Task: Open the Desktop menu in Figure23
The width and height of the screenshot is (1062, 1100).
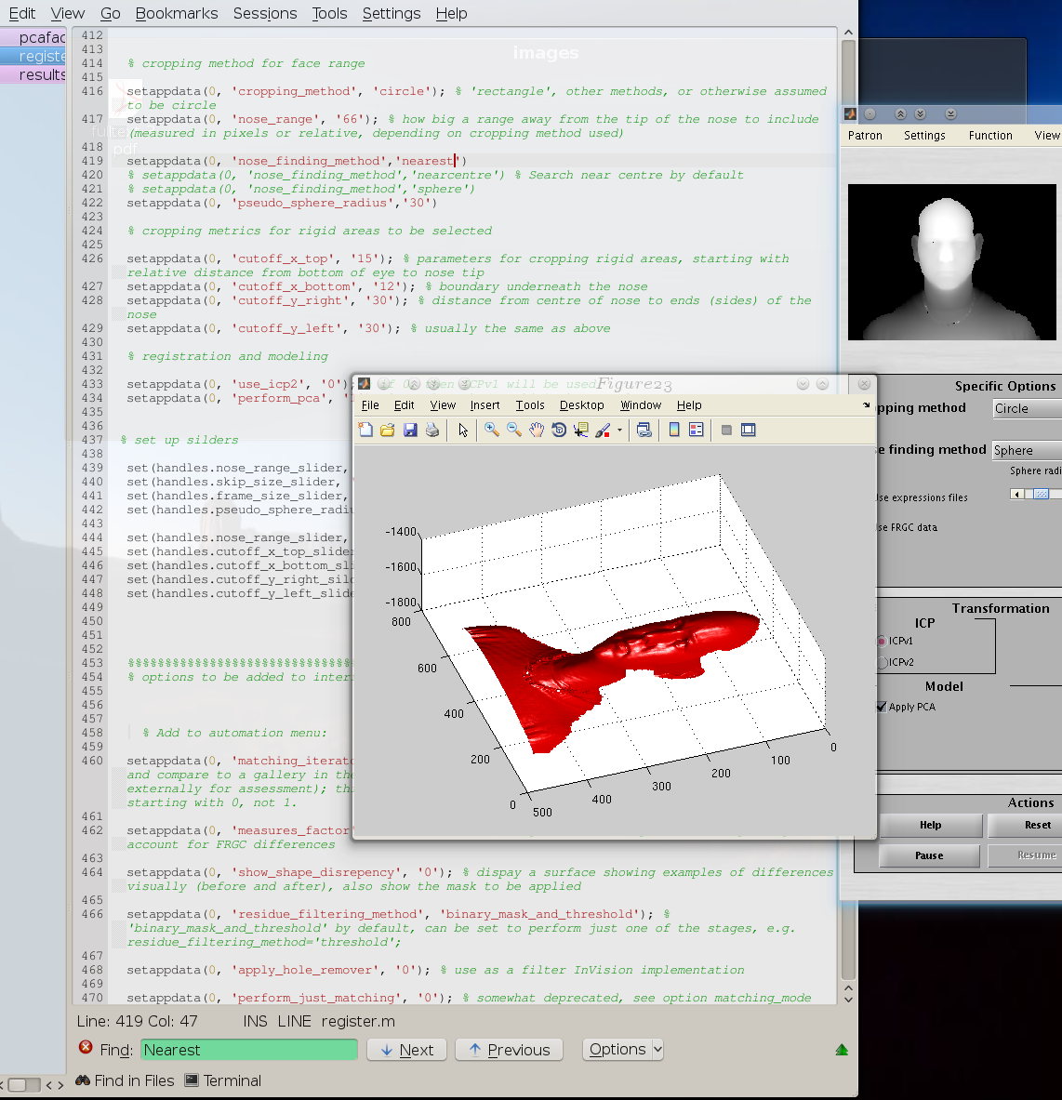Action: (581, 404)
